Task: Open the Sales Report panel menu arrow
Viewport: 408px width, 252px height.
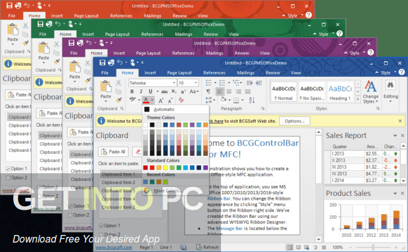Action: [x=395, y=135]
